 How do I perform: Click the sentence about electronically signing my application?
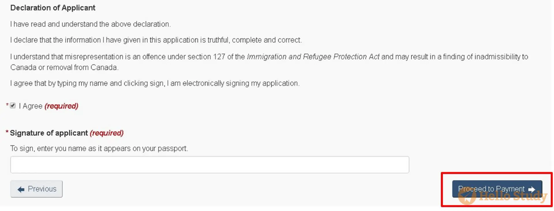155,83
